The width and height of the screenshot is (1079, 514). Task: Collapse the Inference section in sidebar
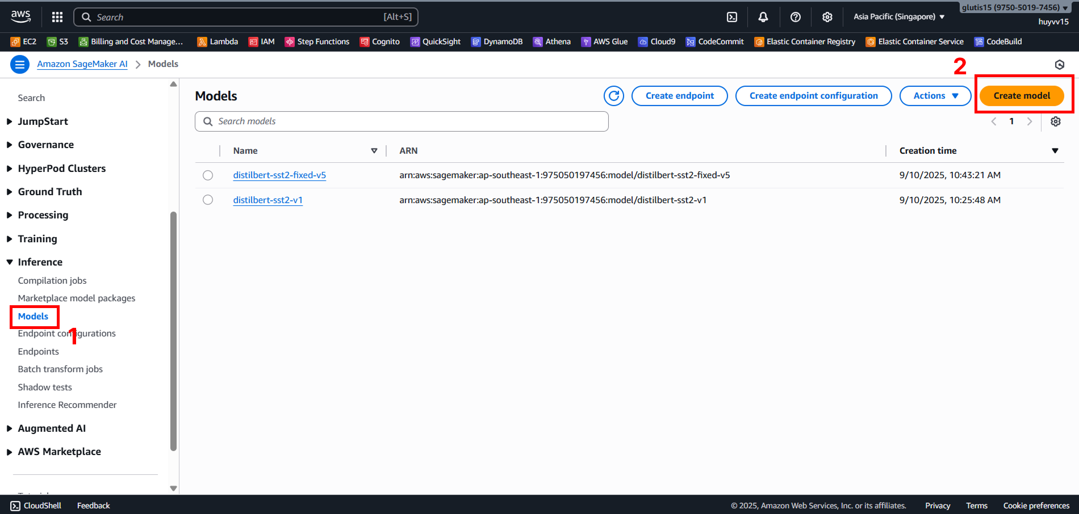10,262
